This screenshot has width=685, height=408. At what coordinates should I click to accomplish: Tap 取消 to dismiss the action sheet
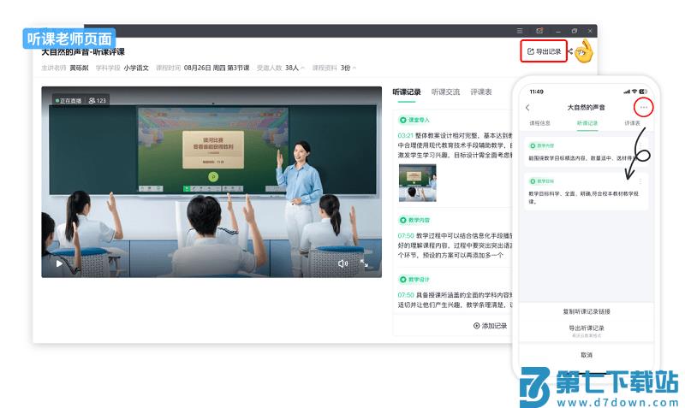click(x=587, y=355)
